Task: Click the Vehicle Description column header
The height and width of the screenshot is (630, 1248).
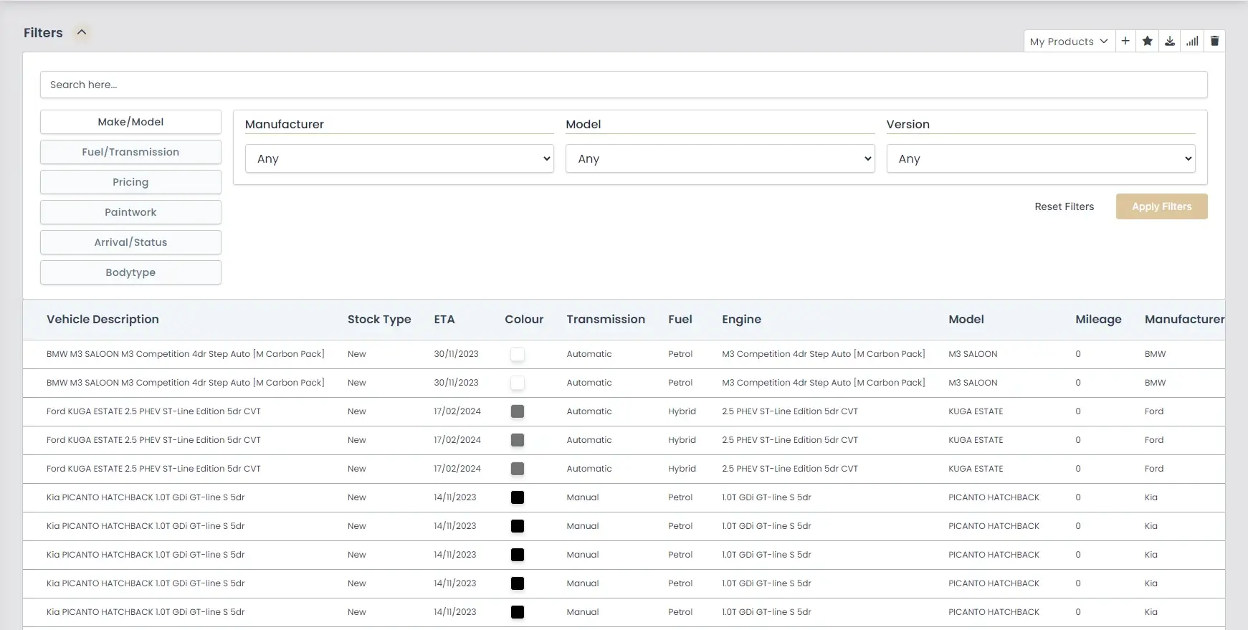Action: point(103,319)
